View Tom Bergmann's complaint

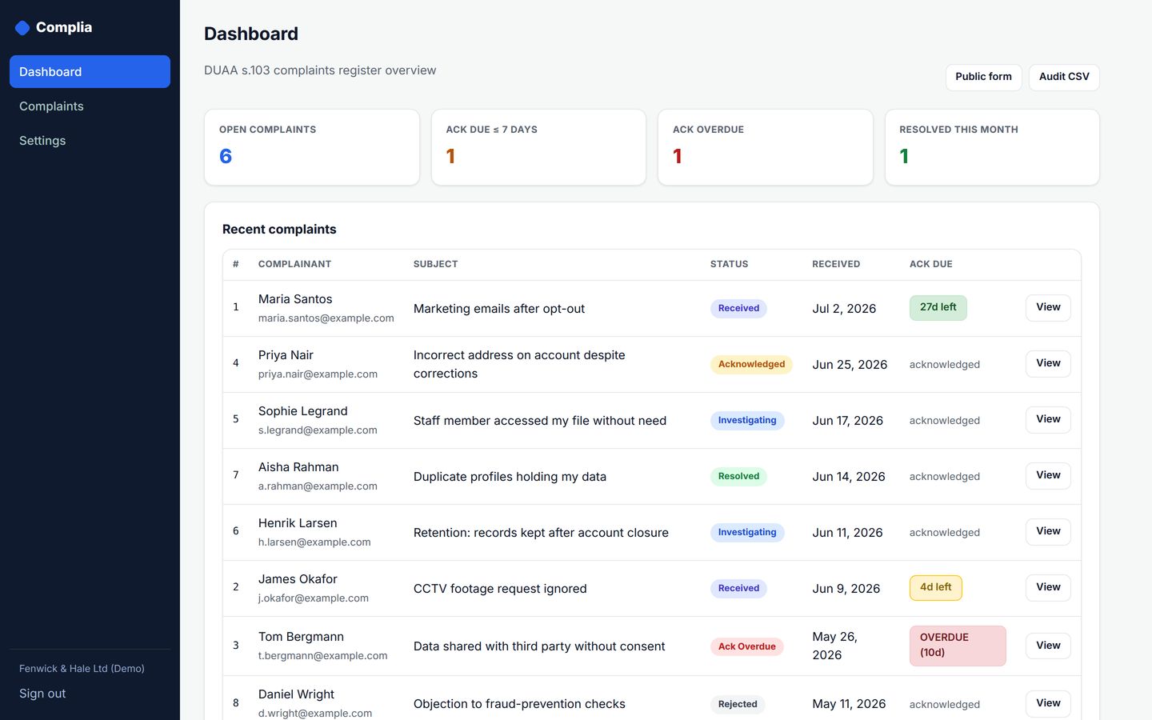[x=1048, y=646]
